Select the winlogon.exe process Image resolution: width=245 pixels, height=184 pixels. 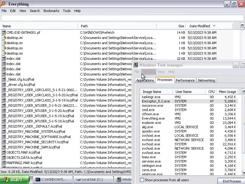tap(189, 166)
